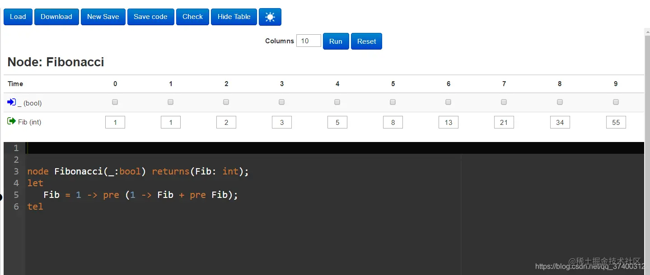The image size is (650, 275).
Task: Click editor line number 5 in gutter
Action: 16,195
